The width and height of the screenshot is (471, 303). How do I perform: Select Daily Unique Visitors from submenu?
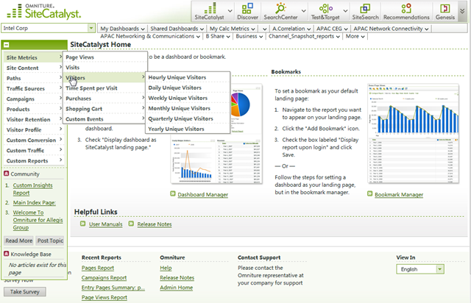pos(175,88)
